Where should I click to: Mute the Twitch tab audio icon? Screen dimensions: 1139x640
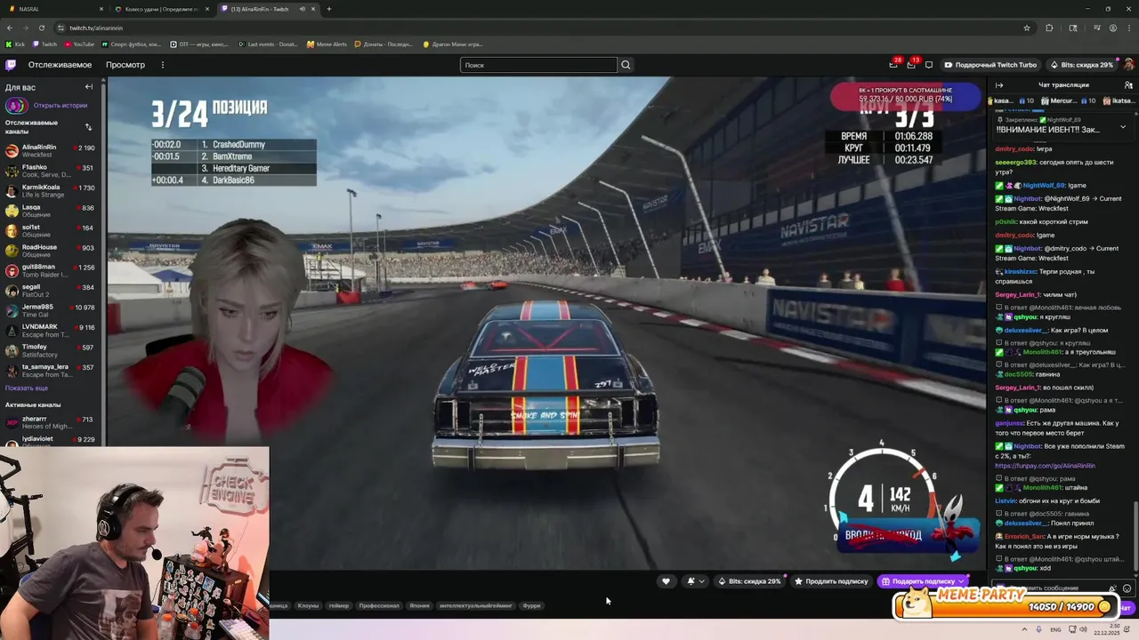pyautogui.click(x=303, y=9)
